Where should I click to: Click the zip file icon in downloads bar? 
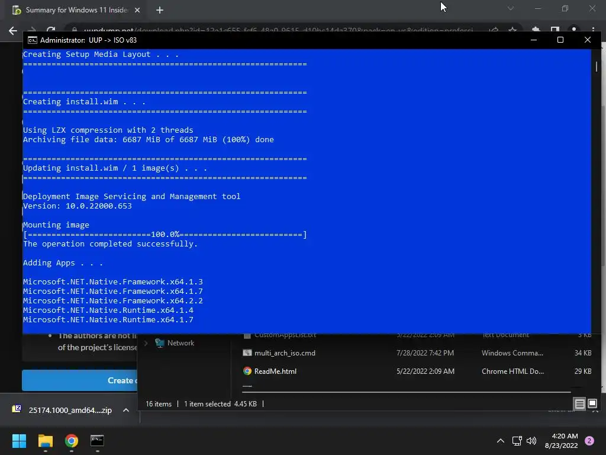click(17, 409)
